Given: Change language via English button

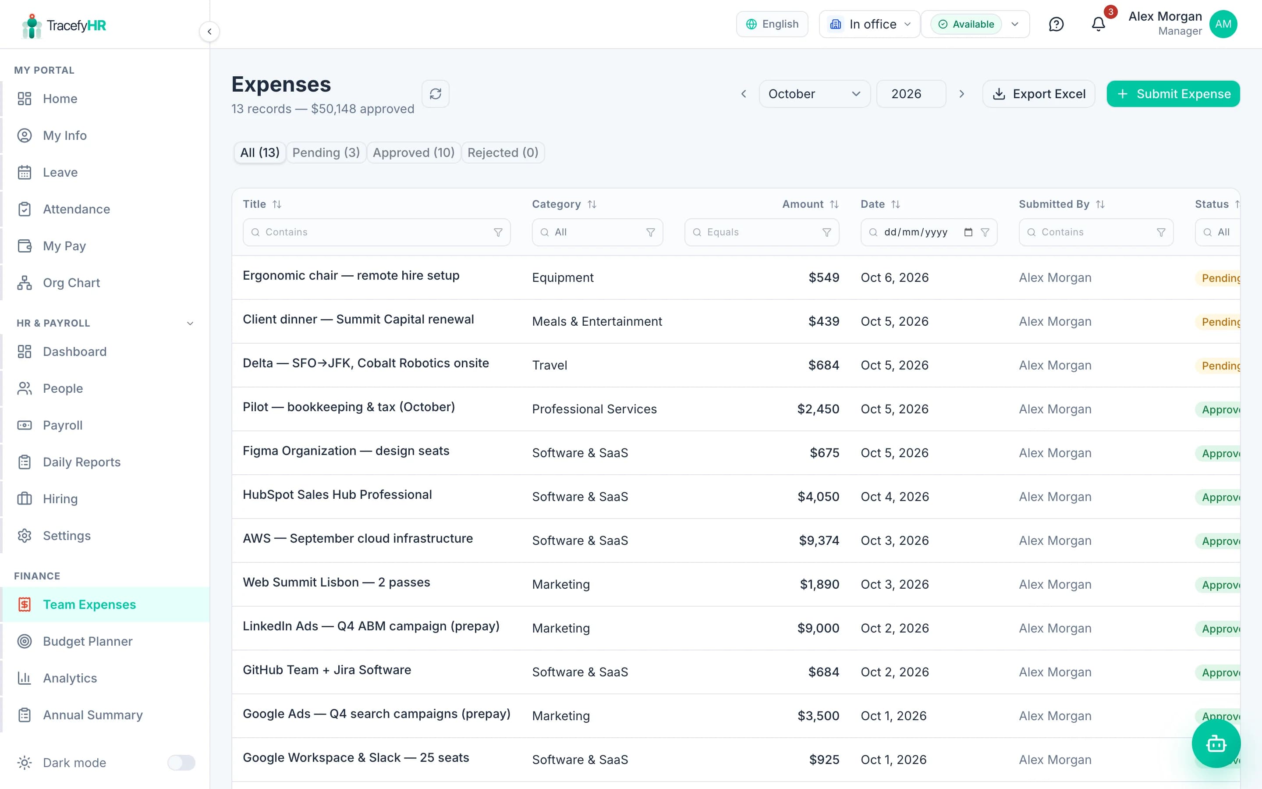Looking at the screenshot, I should click(x=772, y=24).
